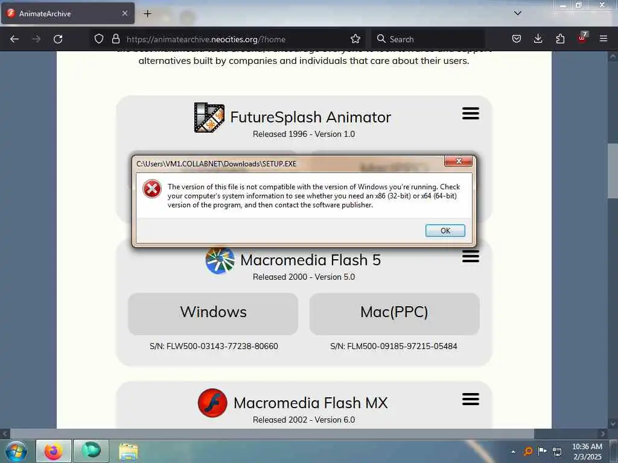Image resolution: width=618 pixels, height=463 pixels.
Task: Select Flash 5 Windows serial number text
Action: (x=214, y=346)
